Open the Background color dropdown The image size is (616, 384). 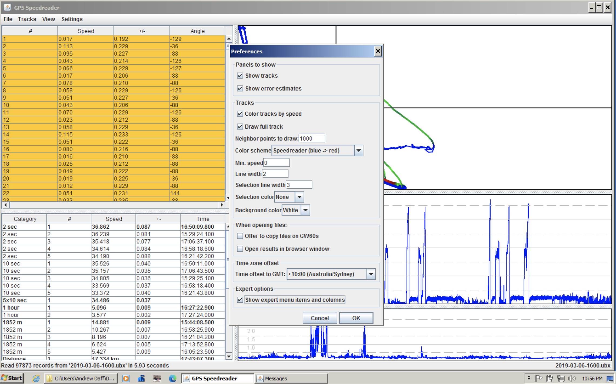pos(305,210)
